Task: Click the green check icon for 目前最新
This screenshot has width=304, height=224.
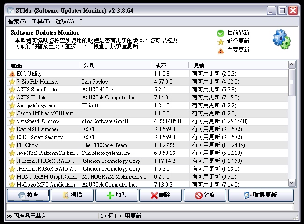Action: coord(221,34)
